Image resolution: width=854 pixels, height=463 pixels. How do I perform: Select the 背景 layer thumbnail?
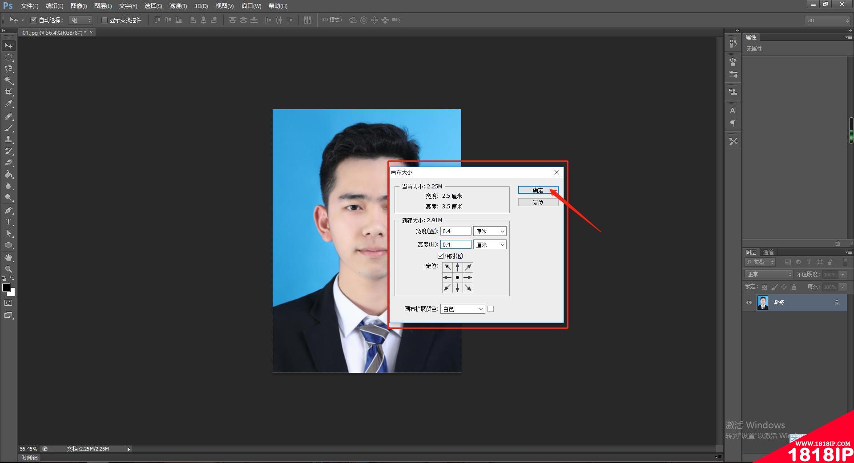pyautogui.click(x=762, y=303)
